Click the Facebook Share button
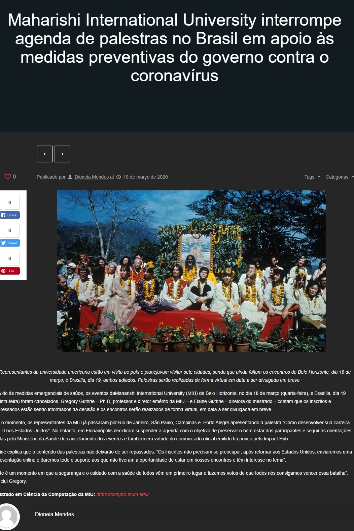This screenshot has height=531, width=354. click(9, 215)
